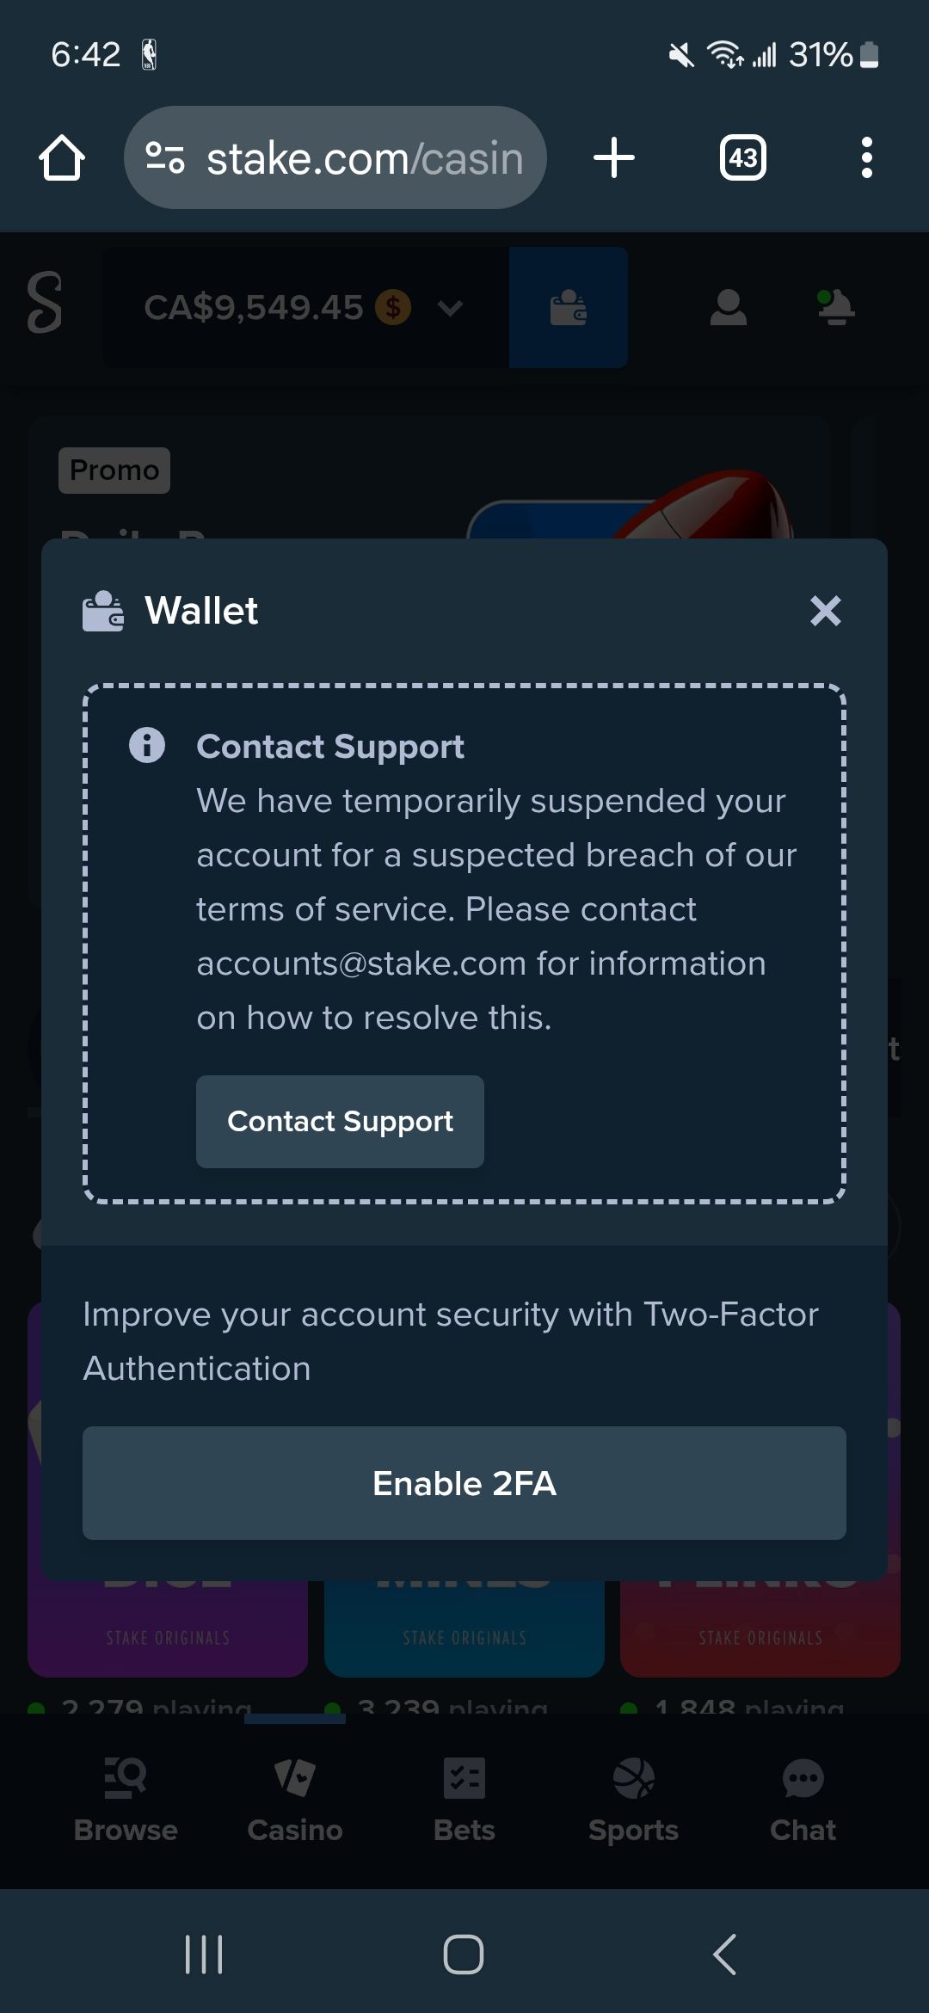This screenshot has height=2013, width=929.
Task: Open the user profile icon
Action: 728,308
